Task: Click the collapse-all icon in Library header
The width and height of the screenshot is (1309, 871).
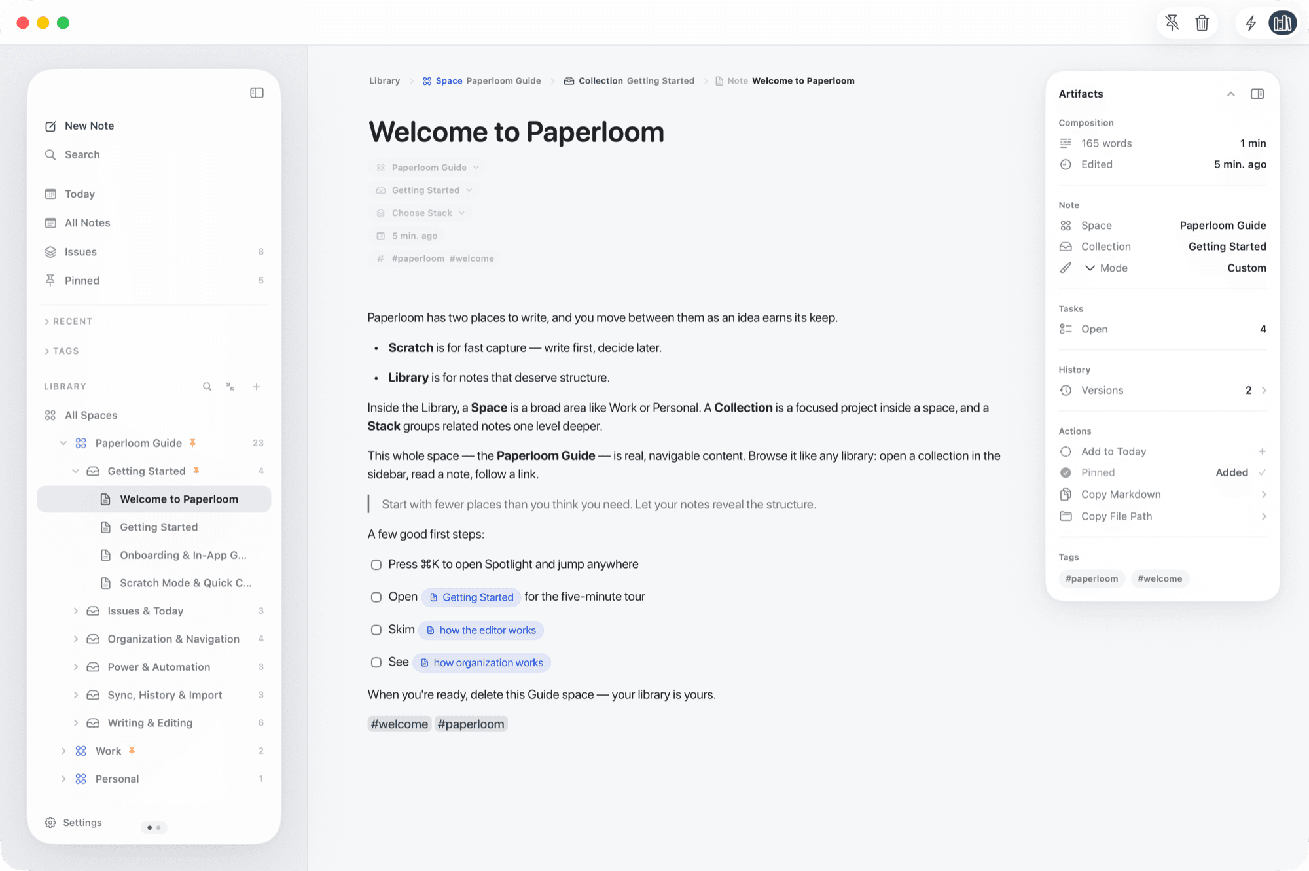Action: point(230,387)
